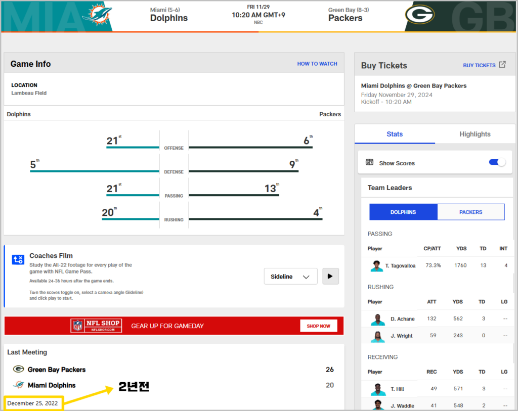
Task: Click the D. Achane player name
Action: pyautogui.click(x=403, y=319)
